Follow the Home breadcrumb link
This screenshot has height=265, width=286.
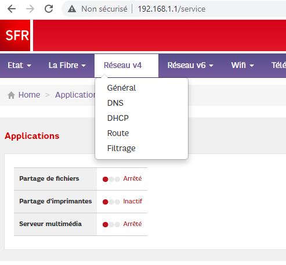[x=29, y=95]
